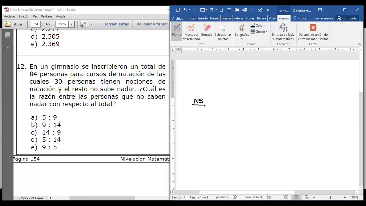This screenshot has height=206, width=366.
Task: Click the pi equation icon in quick access
Action: 212,10
